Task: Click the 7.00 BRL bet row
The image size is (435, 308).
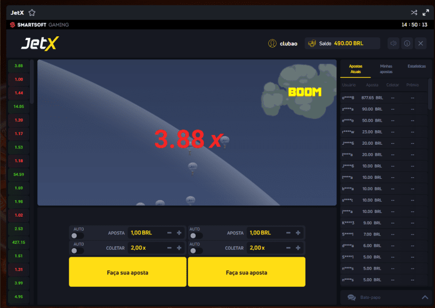Action: point(383,234)
